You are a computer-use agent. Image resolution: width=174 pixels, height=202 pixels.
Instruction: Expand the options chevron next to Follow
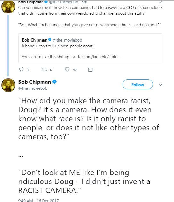click(160, 85)
